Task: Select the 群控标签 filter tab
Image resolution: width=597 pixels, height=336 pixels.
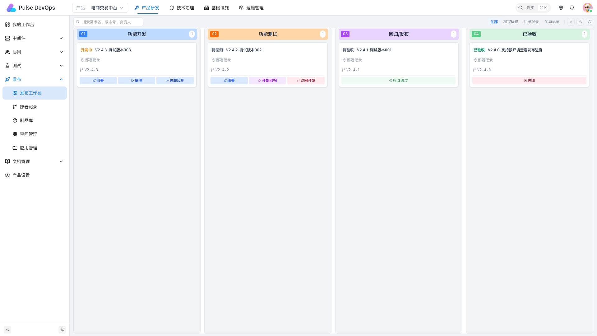Action: [x=511, y=22]
